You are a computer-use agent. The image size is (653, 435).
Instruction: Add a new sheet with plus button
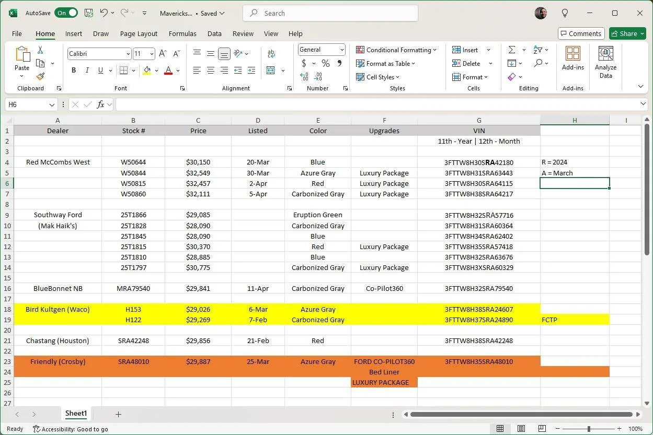coord(118,414)
